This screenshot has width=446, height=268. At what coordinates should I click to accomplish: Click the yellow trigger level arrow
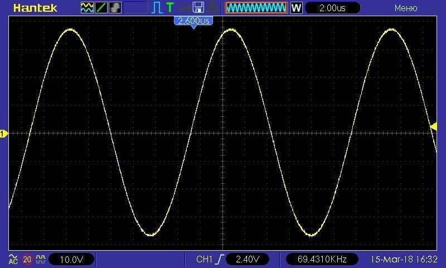tap(434, 126)
